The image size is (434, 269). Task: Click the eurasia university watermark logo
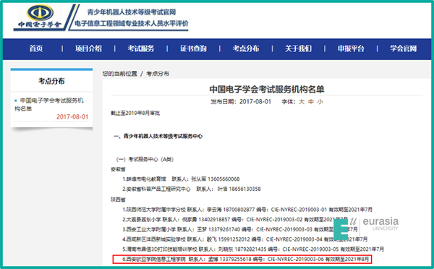366,228
